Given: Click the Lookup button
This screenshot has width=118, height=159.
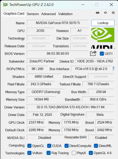Looking at the screenshot, I should [103, 23].
